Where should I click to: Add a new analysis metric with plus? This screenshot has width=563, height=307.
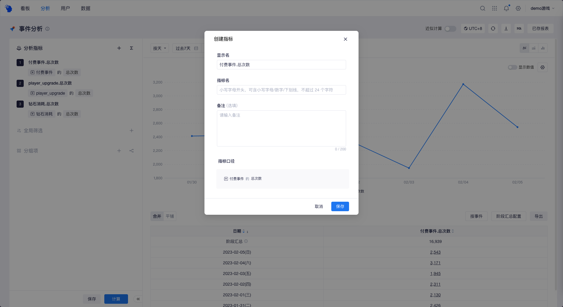tap(119, 48)
